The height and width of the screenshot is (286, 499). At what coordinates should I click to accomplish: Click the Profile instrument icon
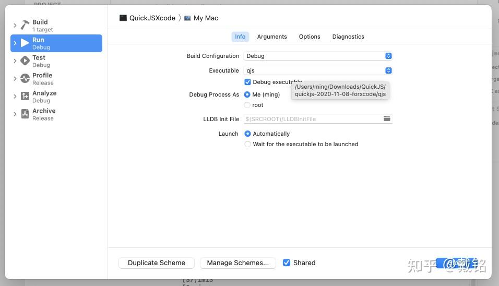coord(25,79)
